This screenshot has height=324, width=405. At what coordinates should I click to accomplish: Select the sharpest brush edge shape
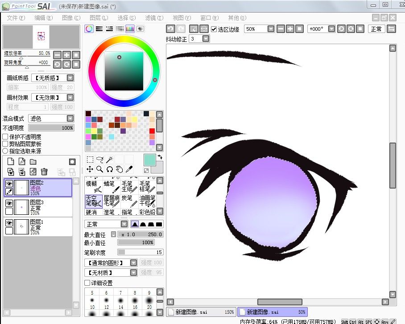159,224
